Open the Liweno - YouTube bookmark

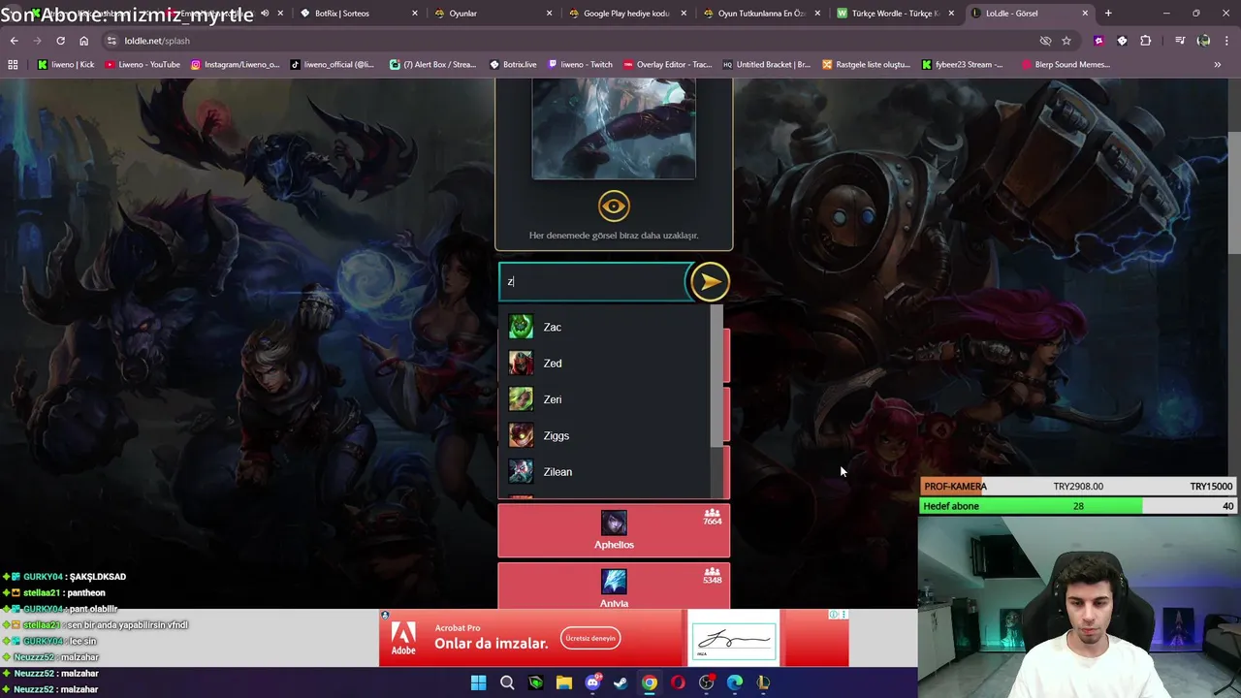click(x=142, y=64)
